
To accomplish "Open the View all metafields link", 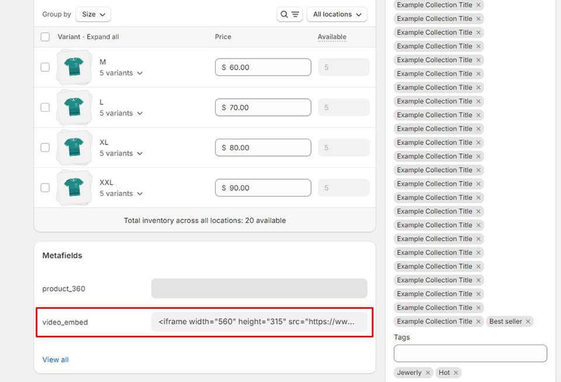I will point(56,360).
